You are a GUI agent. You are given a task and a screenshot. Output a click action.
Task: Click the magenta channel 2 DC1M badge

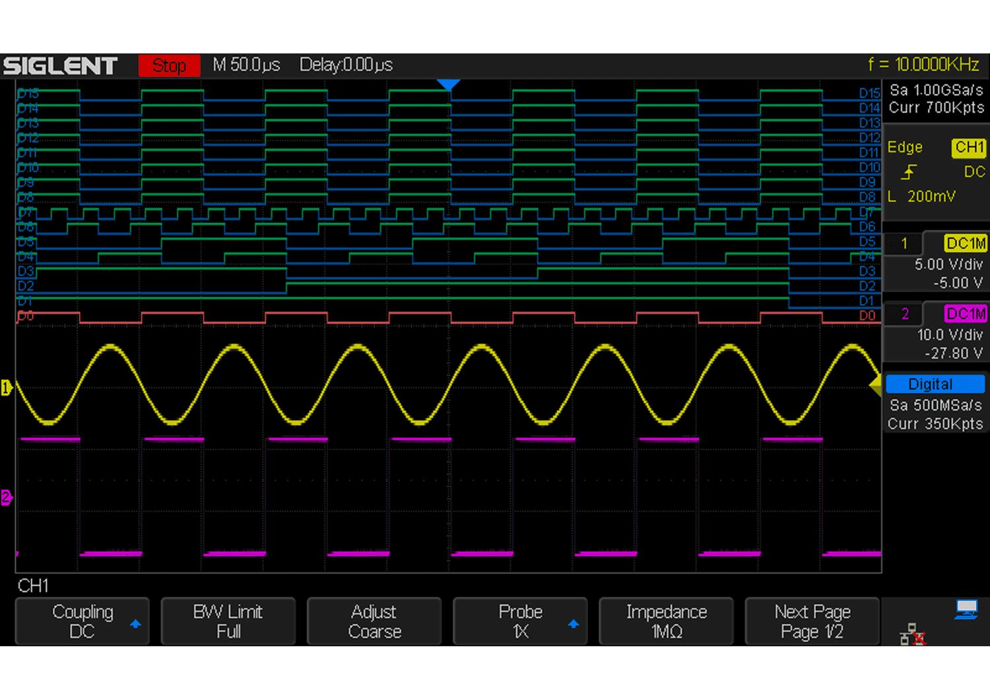click(x=966, y=314)
